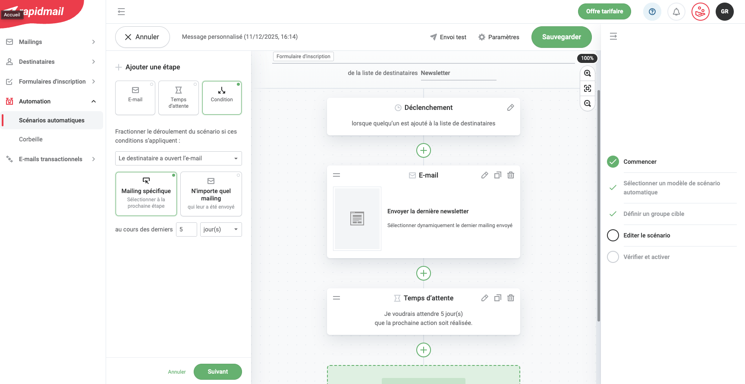Click the number of days input field
The width and height of the screenshot is (745, 384).
[x=186, y=229]
